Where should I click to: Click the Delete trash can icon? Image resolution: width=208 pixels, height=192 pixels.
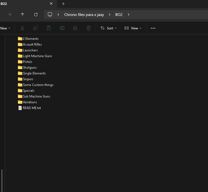(89, 28)
